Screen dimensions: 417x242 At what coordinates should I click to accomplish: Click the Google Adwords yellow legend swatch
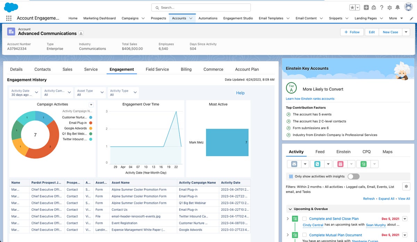point(90,128)
